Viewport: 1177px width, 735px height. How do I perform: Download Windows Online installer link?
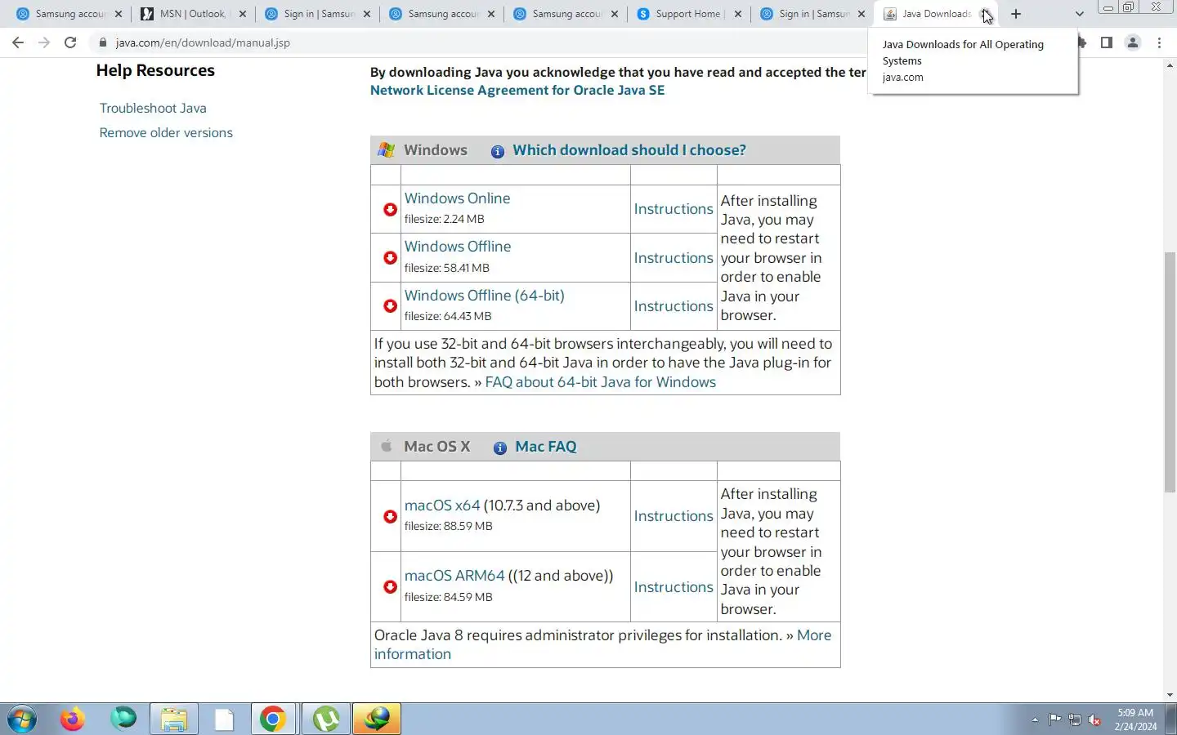tap(457, 198)
